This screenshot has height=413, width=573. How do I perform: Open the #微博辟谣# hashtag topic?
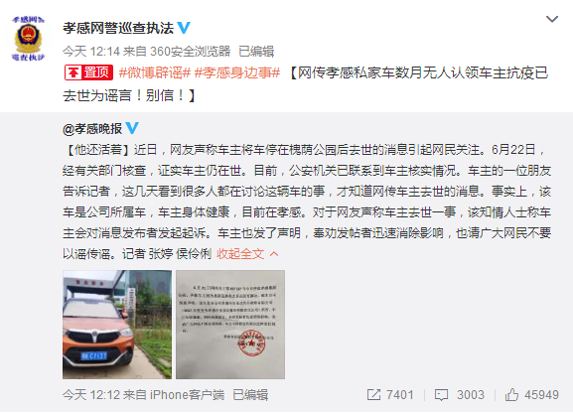click(155, 72)
